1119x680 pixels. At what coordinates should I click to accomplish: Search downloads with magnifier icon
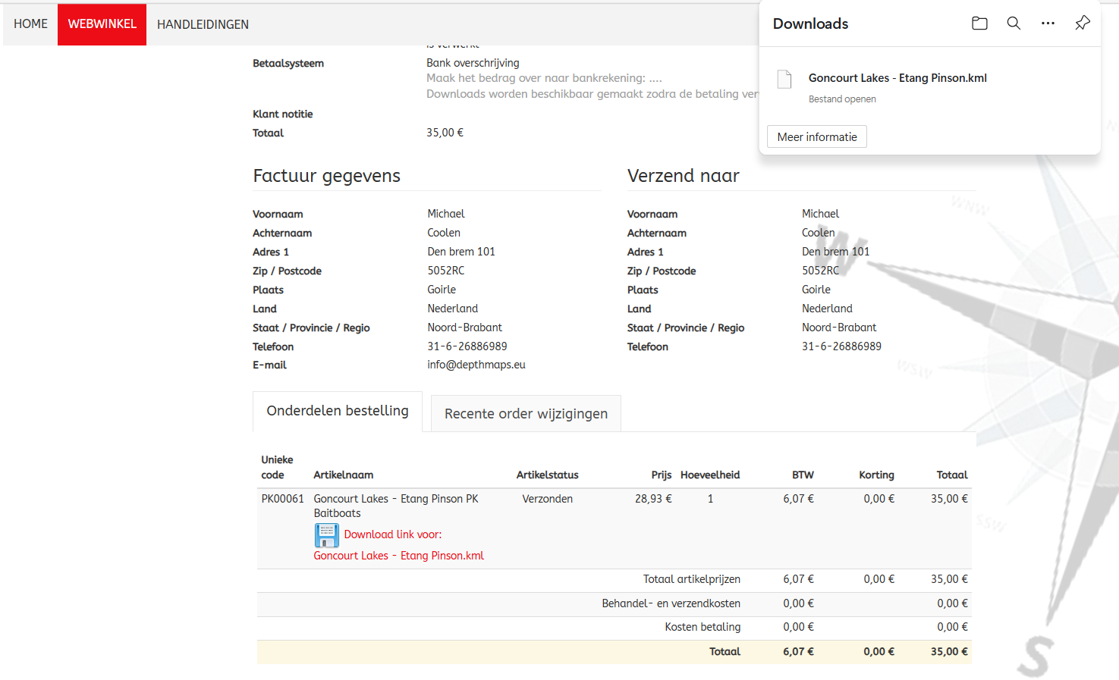click(x=1014, y=24)
